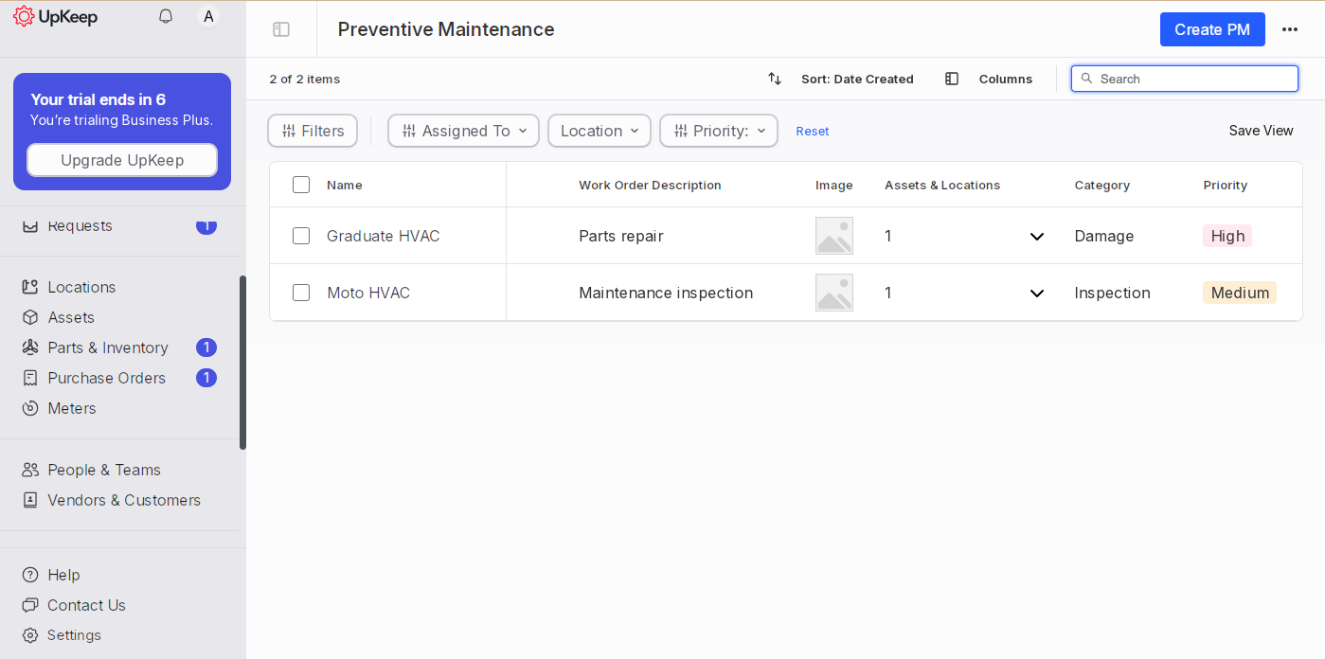
Task: Click the Create PM button
Action: pos(1211,29)
